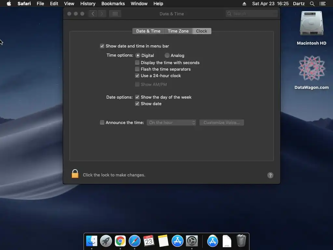Click the dimmed Show AM/PM checkbox
This screenshot has height=250, width=333.
click(x=137, y=84)
